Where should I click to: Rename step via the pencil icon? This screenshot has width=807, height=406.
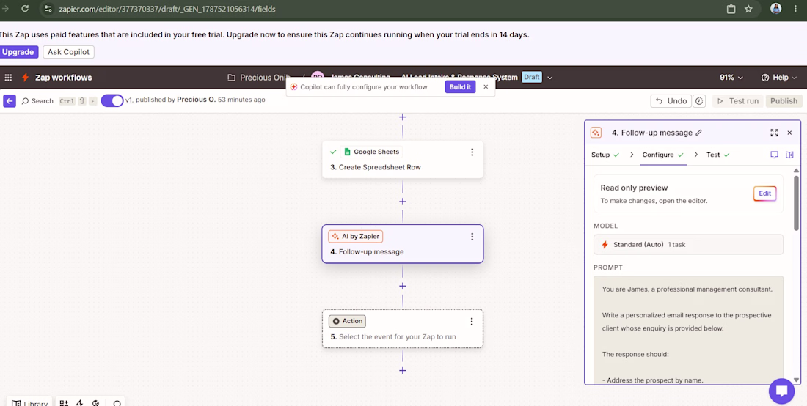[x=698, y=133]
